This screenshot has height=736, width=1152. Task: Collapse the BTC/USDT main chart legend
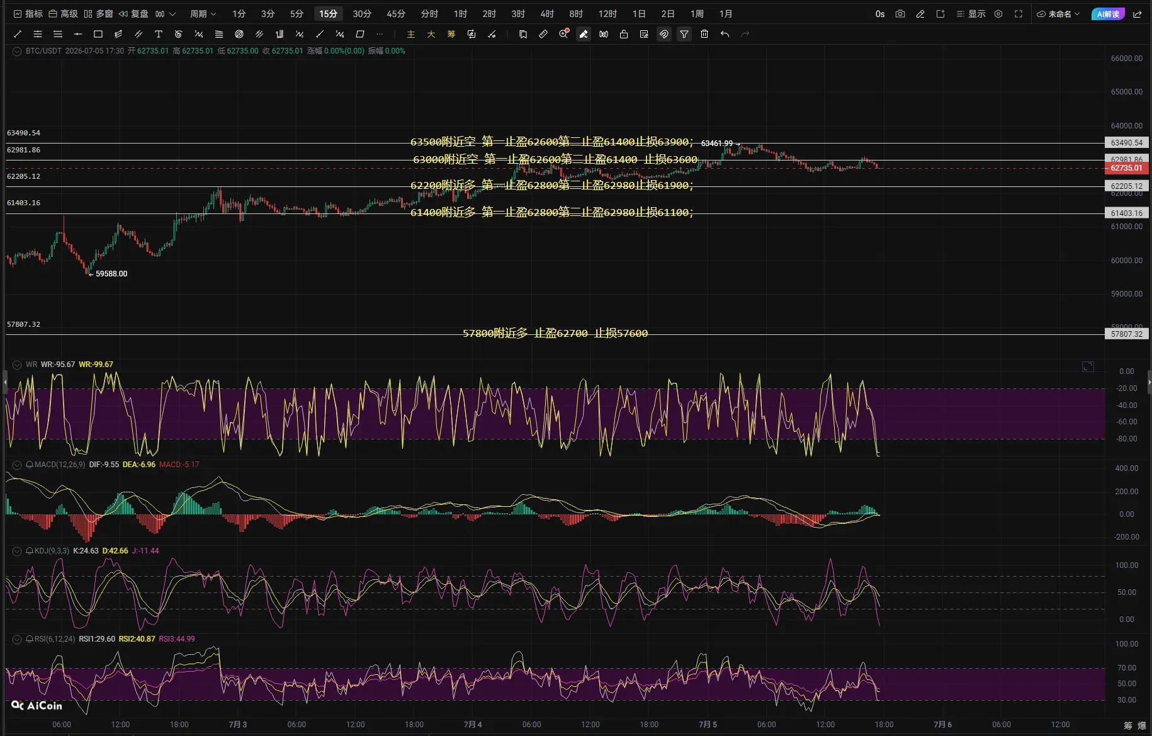click(17, 51)
